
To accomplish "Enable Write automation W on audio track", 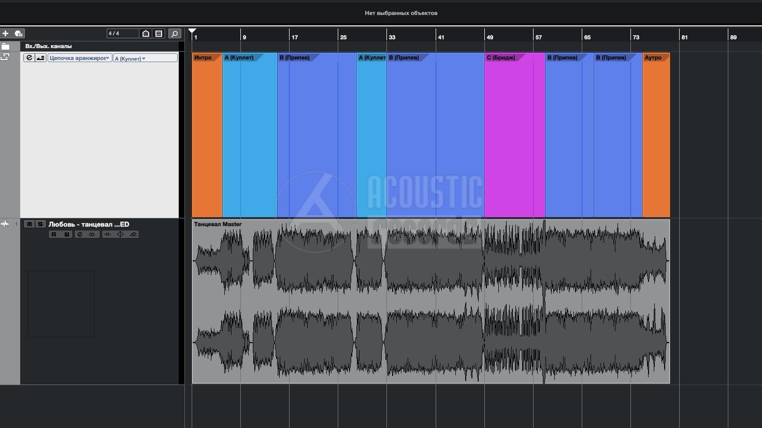I will pos(66,234).
